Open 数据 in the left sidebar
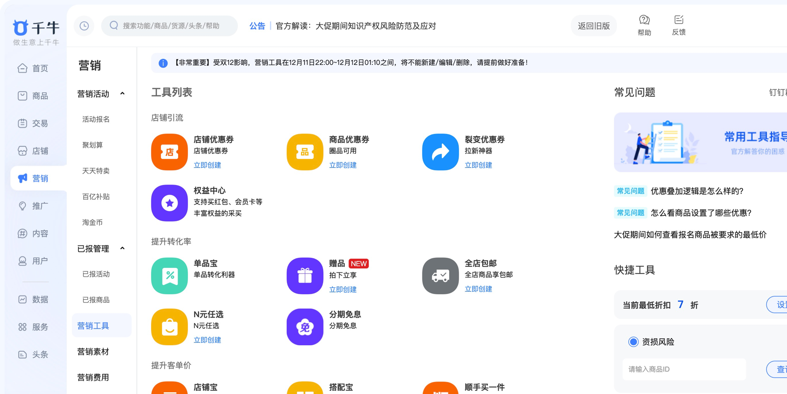This screenshot has height=394, width=787. [x=33, y=299]
